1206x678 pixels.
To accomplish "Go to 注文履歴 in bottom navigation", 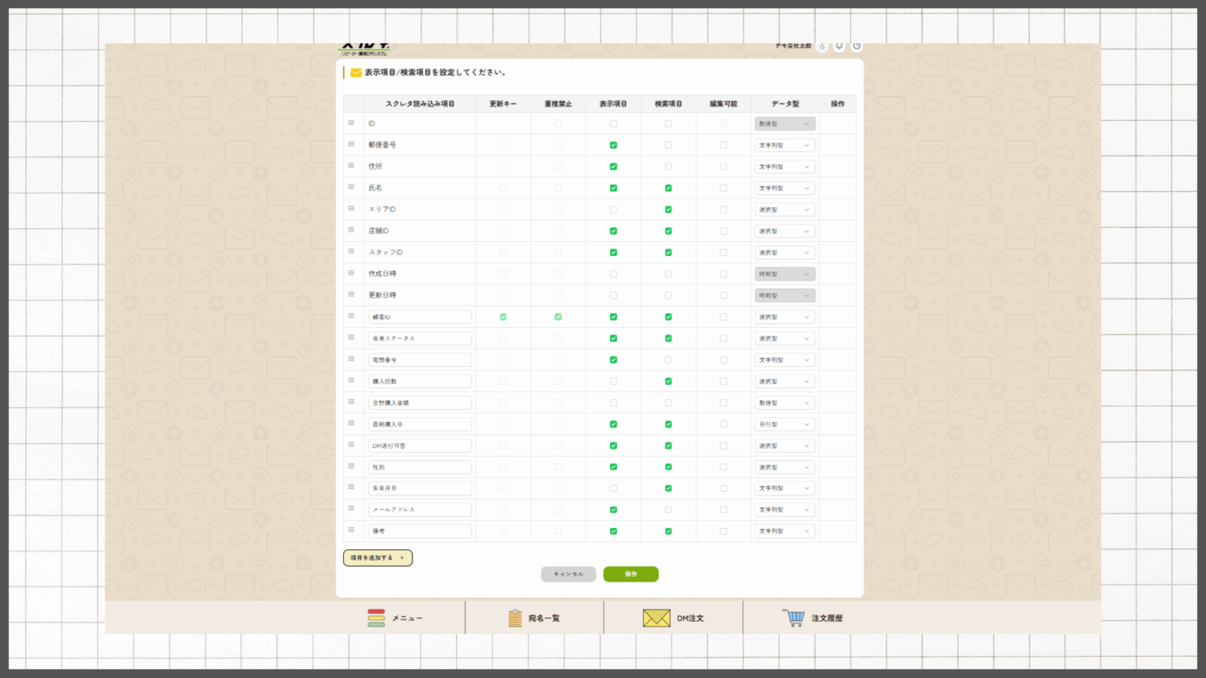I will [827, 618].
